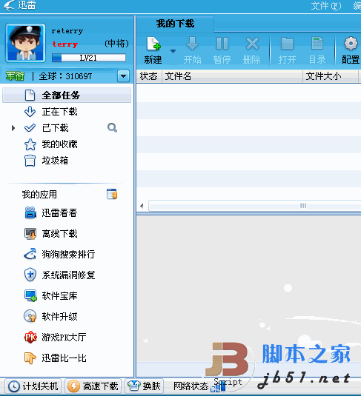Click the 网络状态 network status icon
Image resolution: width=361 pixels, height=396 pixels.
(219, 387)
